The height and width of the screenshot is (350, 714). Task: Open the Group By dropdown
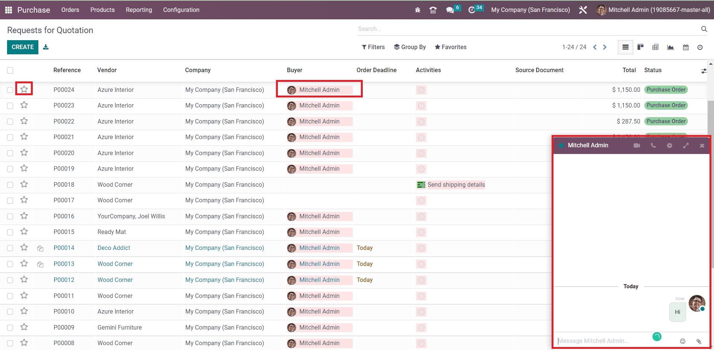click(410, 47)
